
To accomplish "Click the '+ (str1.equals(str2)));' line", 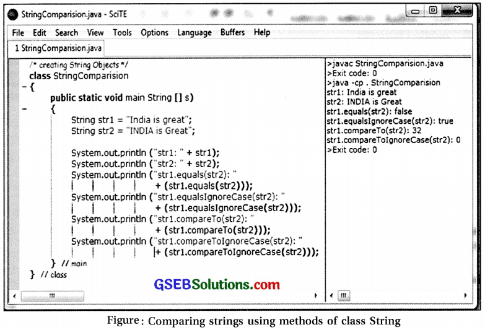I will (204, 186).
